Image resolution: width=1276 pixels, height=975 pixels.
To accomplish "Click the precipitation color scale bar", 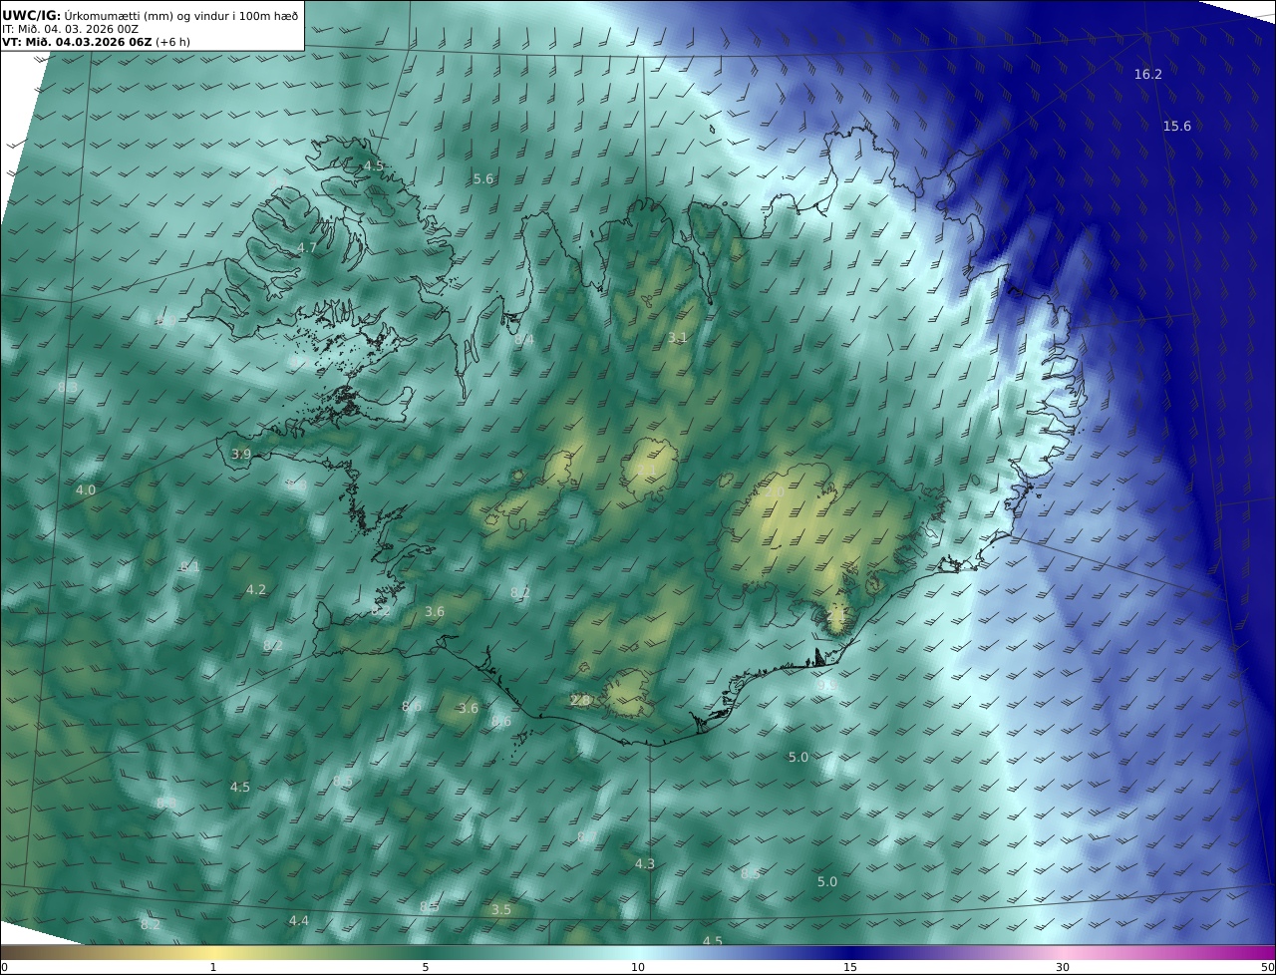I will point(638,953).
